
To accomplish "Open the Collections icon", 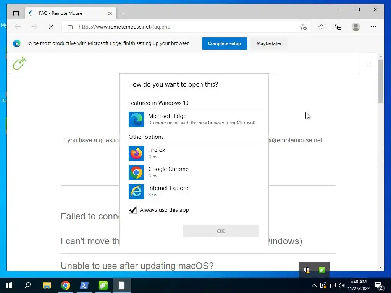I will pyautogui.click(x=338, y=27).
